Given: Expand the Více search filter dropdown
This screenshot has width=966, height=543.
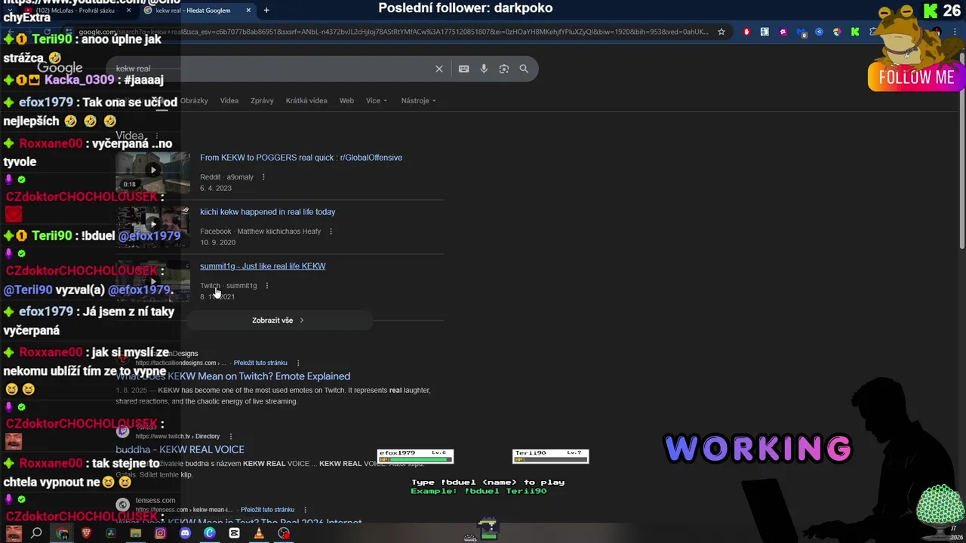Looking at the screenshot, I should pos(377,100).
